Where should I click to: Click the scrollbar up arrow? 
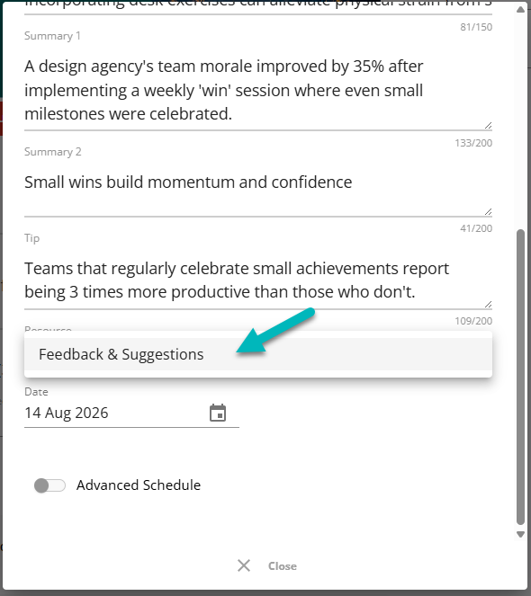click(x=521, y=10)
